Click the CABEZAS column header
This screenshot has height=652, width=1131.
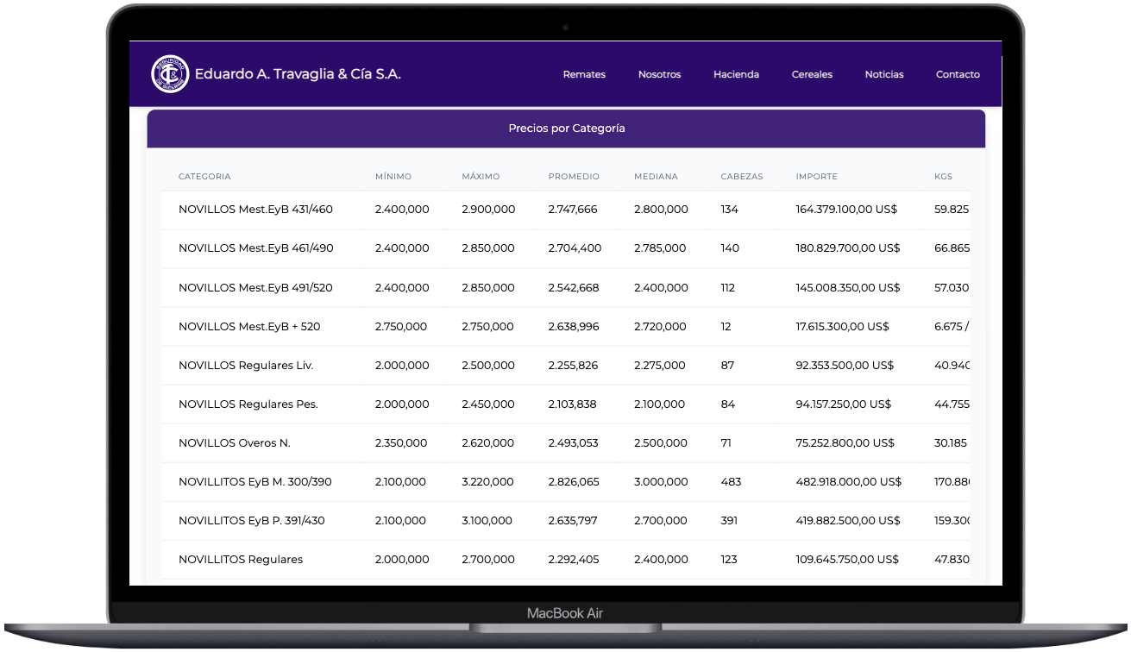(x=742, y=177)
